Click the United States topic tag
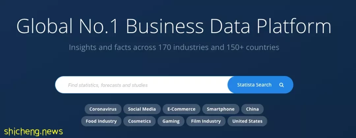This screenshot has height=138, width=356. pos(247,121)
